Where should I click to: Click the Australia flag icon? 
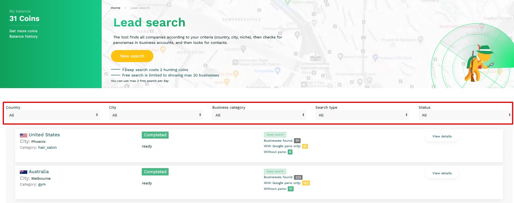[x=23, y=172]
